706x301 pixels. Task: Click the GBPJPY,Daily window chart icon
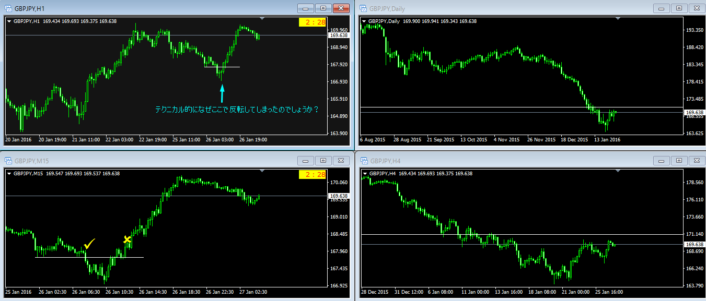point(363,8)
